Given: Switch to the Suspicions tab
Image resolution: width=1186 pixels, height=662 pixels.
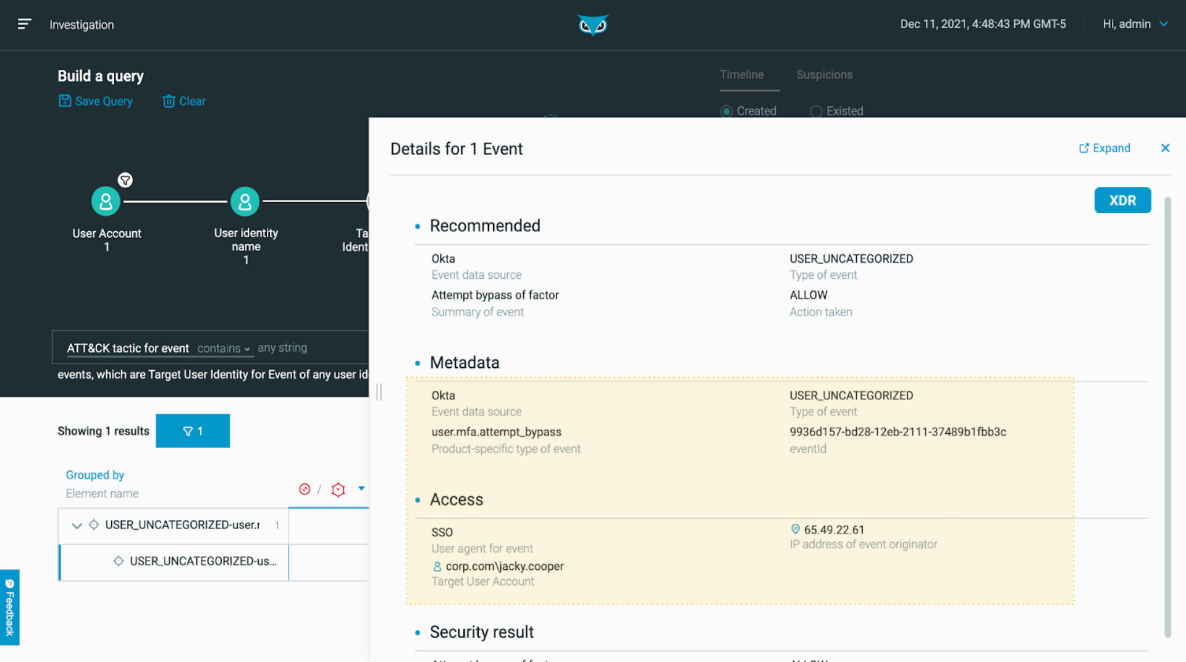Looking at the screenshot, I should pos(824,75).
